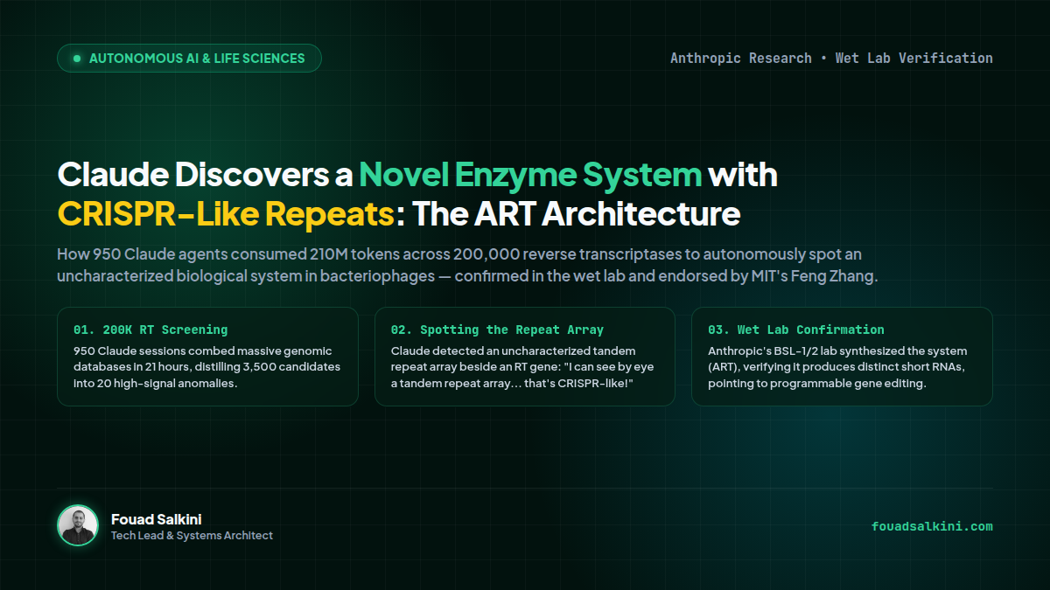Image resolution: width=1050 pixels, height=590 pixels.
Task: Click the 'Tech Lead & Systems Architect' title
Action: (x=192, y=536)
